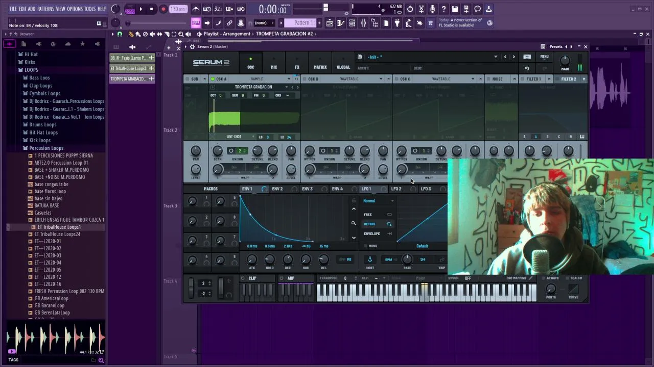
Task: Open the Mixer view icon
Action: (x=363, y=23)
